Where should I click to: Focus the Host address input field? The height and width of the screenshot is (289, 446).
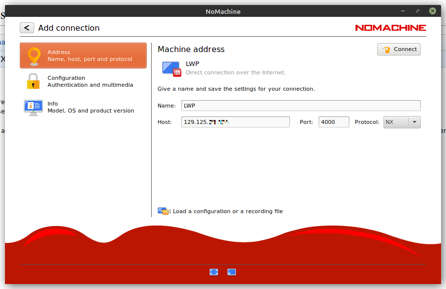click(235, 122)
